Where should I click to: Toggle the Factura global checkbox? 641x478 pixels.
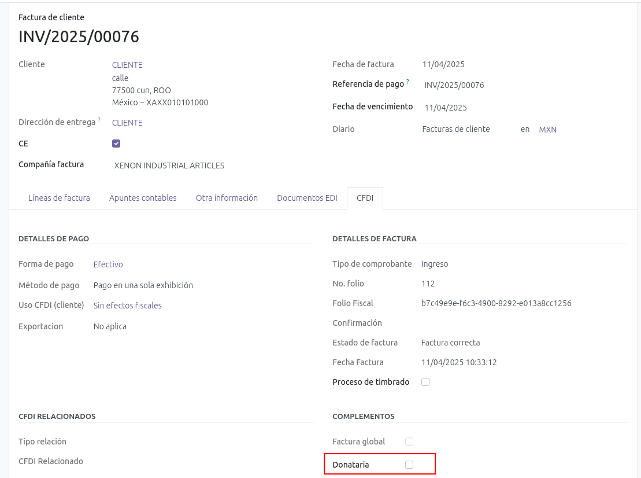point(409,442)
